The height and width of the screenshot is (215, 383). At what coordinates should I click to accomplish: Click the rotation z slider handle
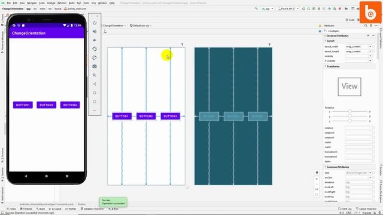click(x=349, y=121)
